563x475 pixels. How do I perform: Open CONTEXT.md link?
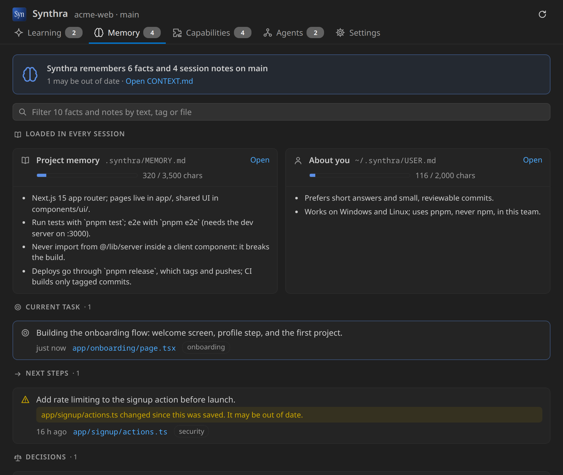click(x=159, y=81)
